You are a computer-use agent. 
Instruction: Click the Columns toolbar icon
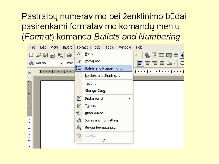tap(176, 55)
